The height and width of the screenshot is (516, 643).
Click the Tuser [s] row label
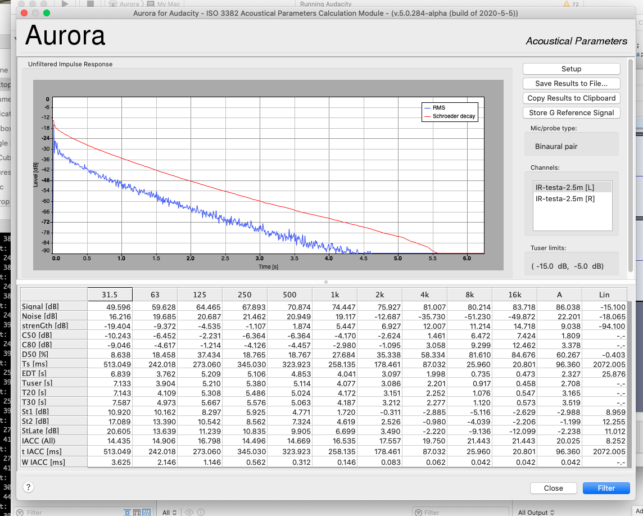[x=54, y=383]
